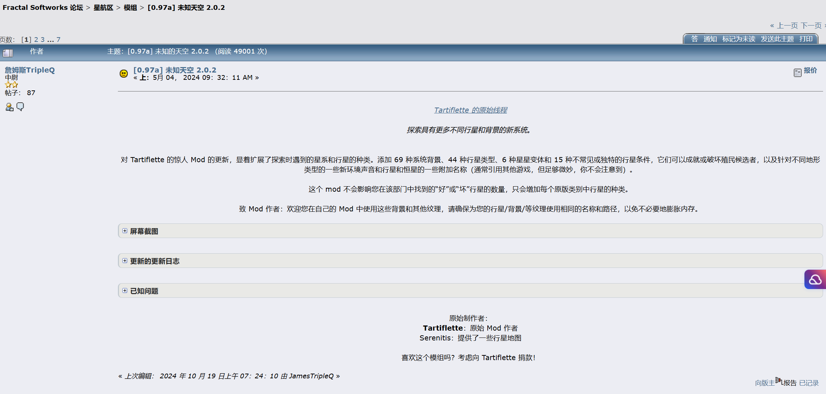Click the topic pages icon left of 作者

pyautogui.click(x=8, y=52)
